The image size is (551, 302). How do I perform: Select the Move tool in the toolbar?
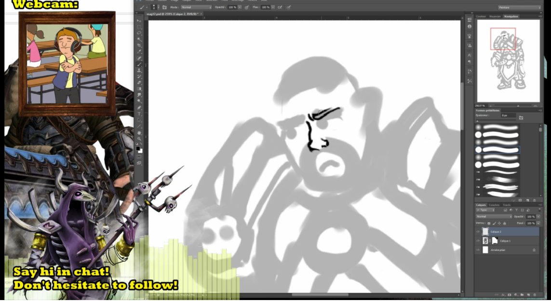(139, 21)
